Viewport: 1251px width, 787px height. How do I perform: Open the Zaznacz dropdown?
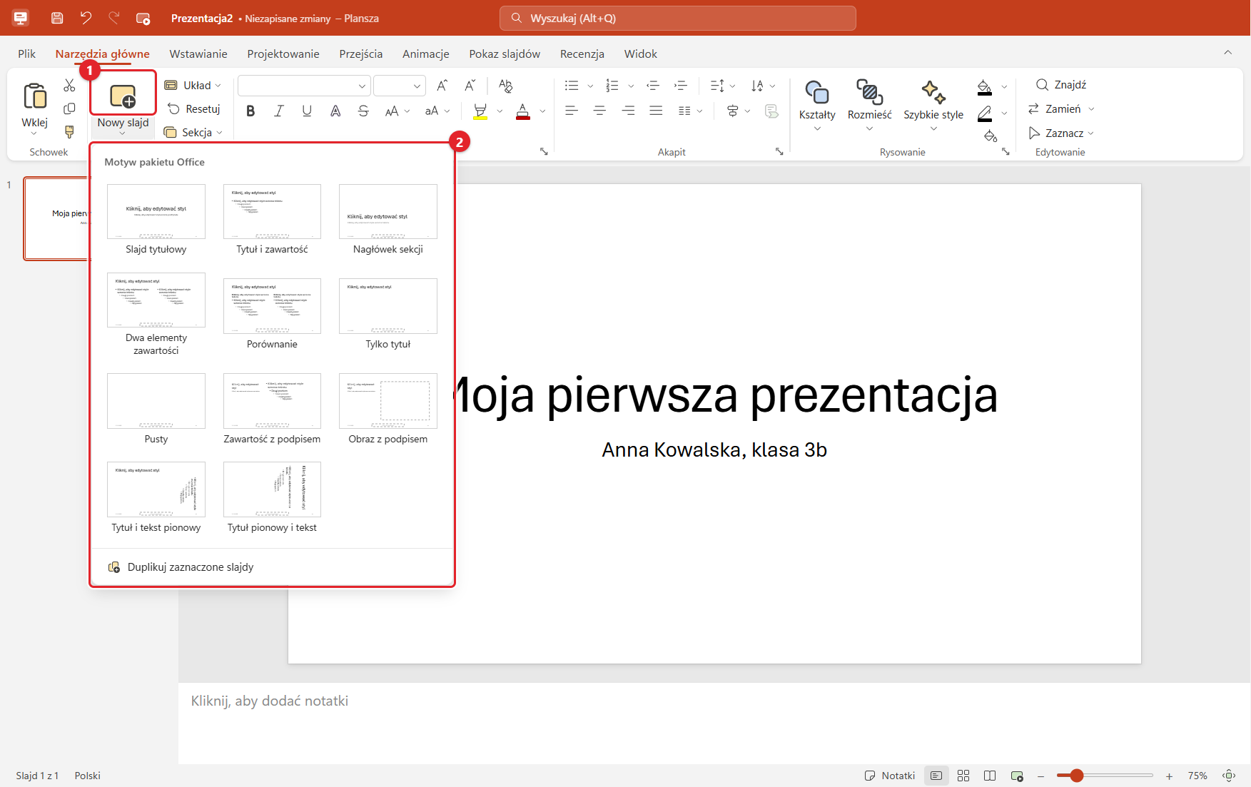[1060, 133]
